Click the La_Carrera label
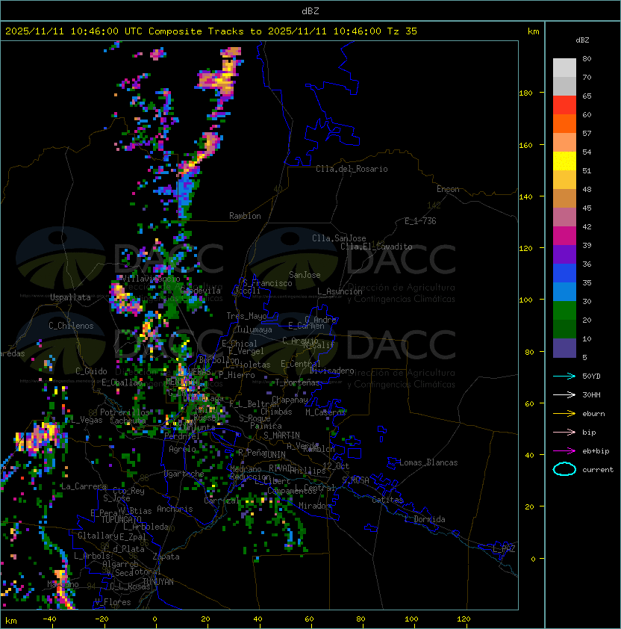 (x=84, y=486)
